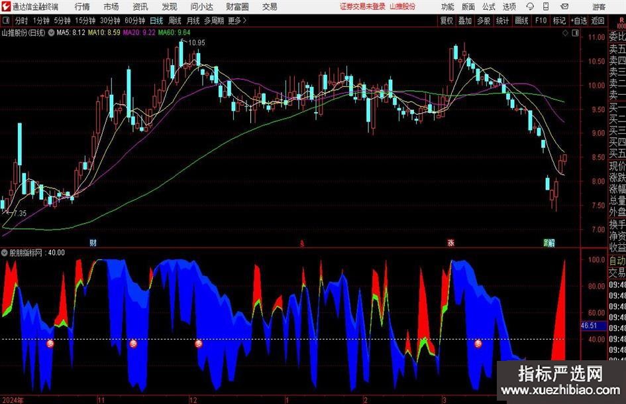
Task: Switch to 30分钟 period
Action: [110, 21]
